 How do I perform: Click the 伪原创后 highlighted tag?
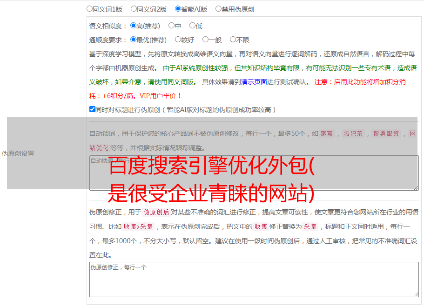(156, 212)
